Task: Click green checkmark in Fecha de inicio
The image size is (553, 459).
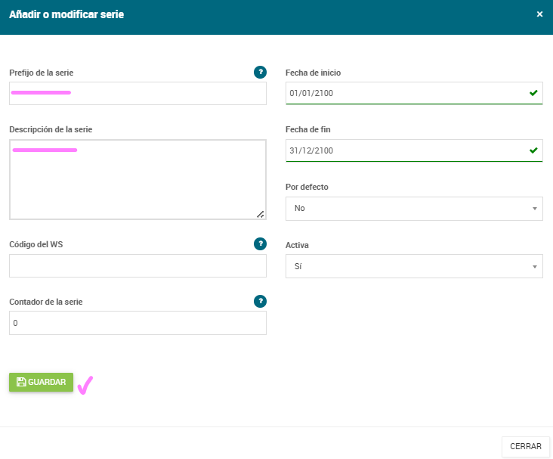Action: click(533, 93)
